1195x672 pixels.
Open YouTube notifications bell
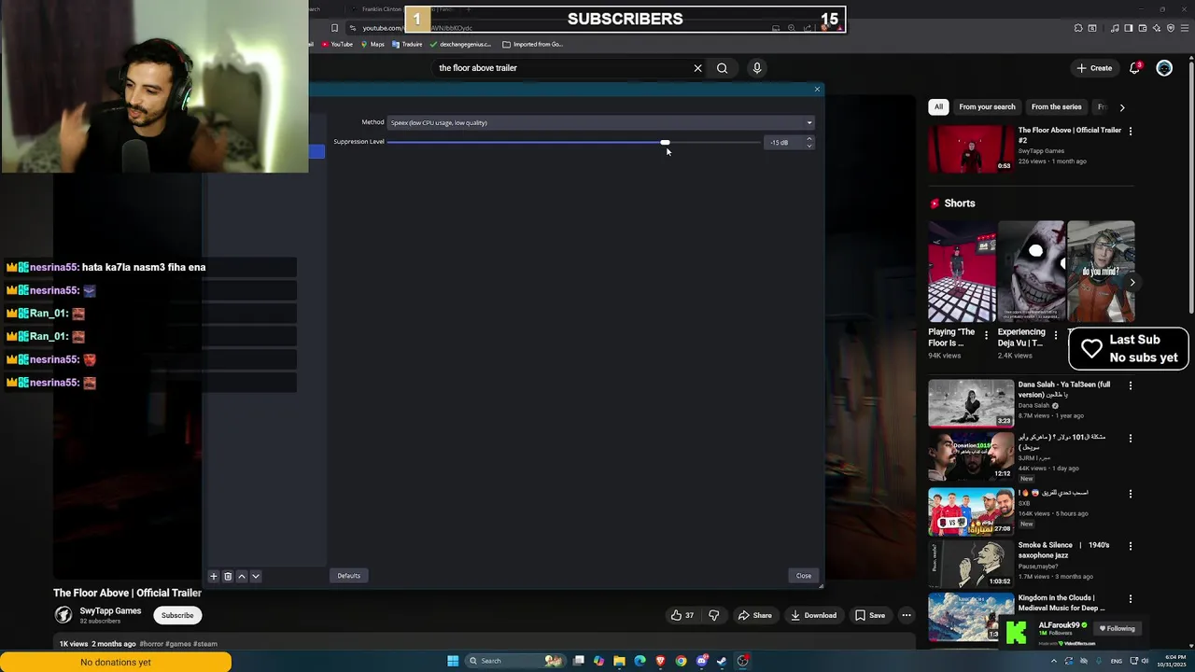pyautogui.click(x=1135, y=68)
